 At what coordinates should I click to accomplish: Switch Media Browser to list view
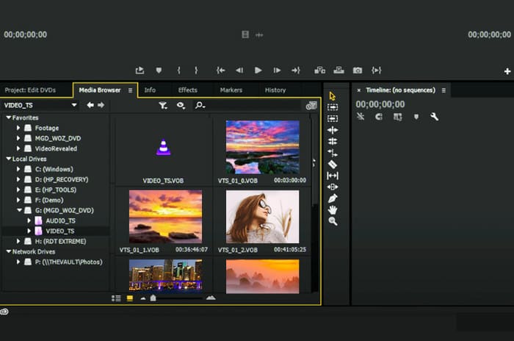tap(116, 298)
